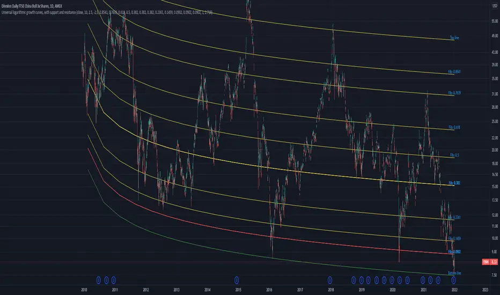Image resolution: width=500 pixels, height=295 pixels.
Task: Click the 2014 time axis label
Action: [207, 290]
